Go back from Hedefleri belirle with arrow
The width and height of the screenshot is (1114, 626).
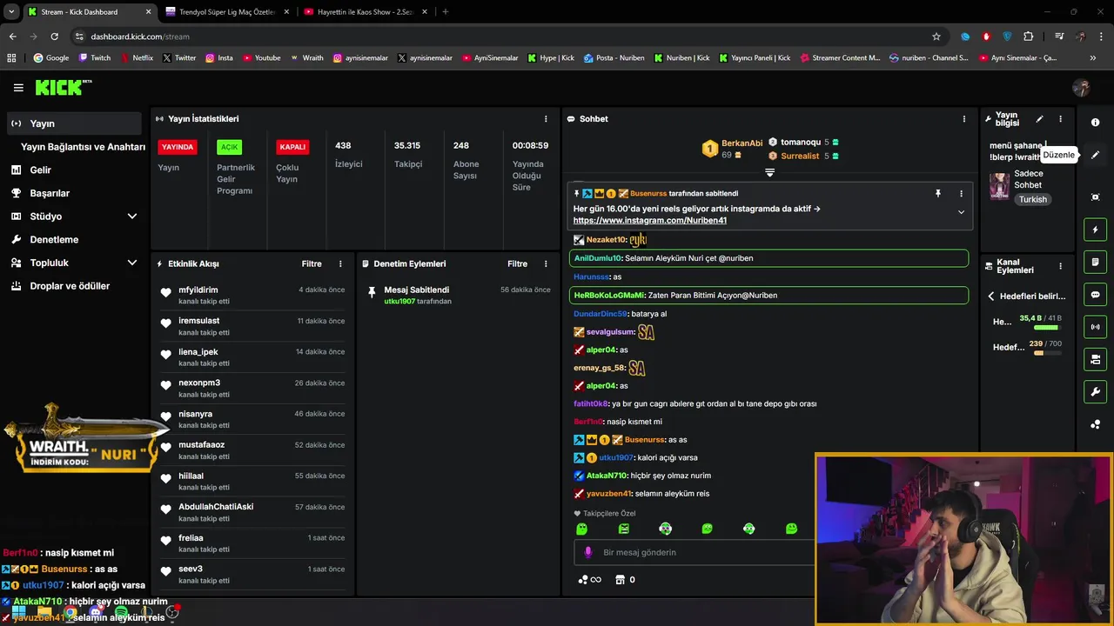pyautogui.click(x=990, y=296)
